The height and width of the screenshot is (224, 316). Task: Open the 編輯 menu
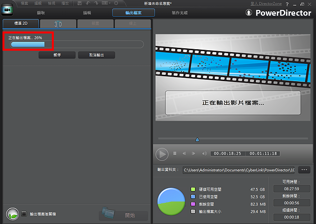(38, 3)
